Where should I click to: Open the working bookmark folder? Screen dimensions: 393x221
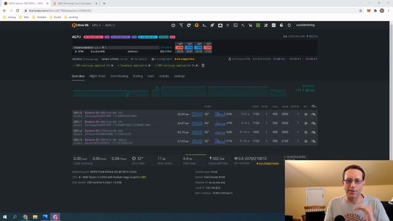click(x=71, y=17)
